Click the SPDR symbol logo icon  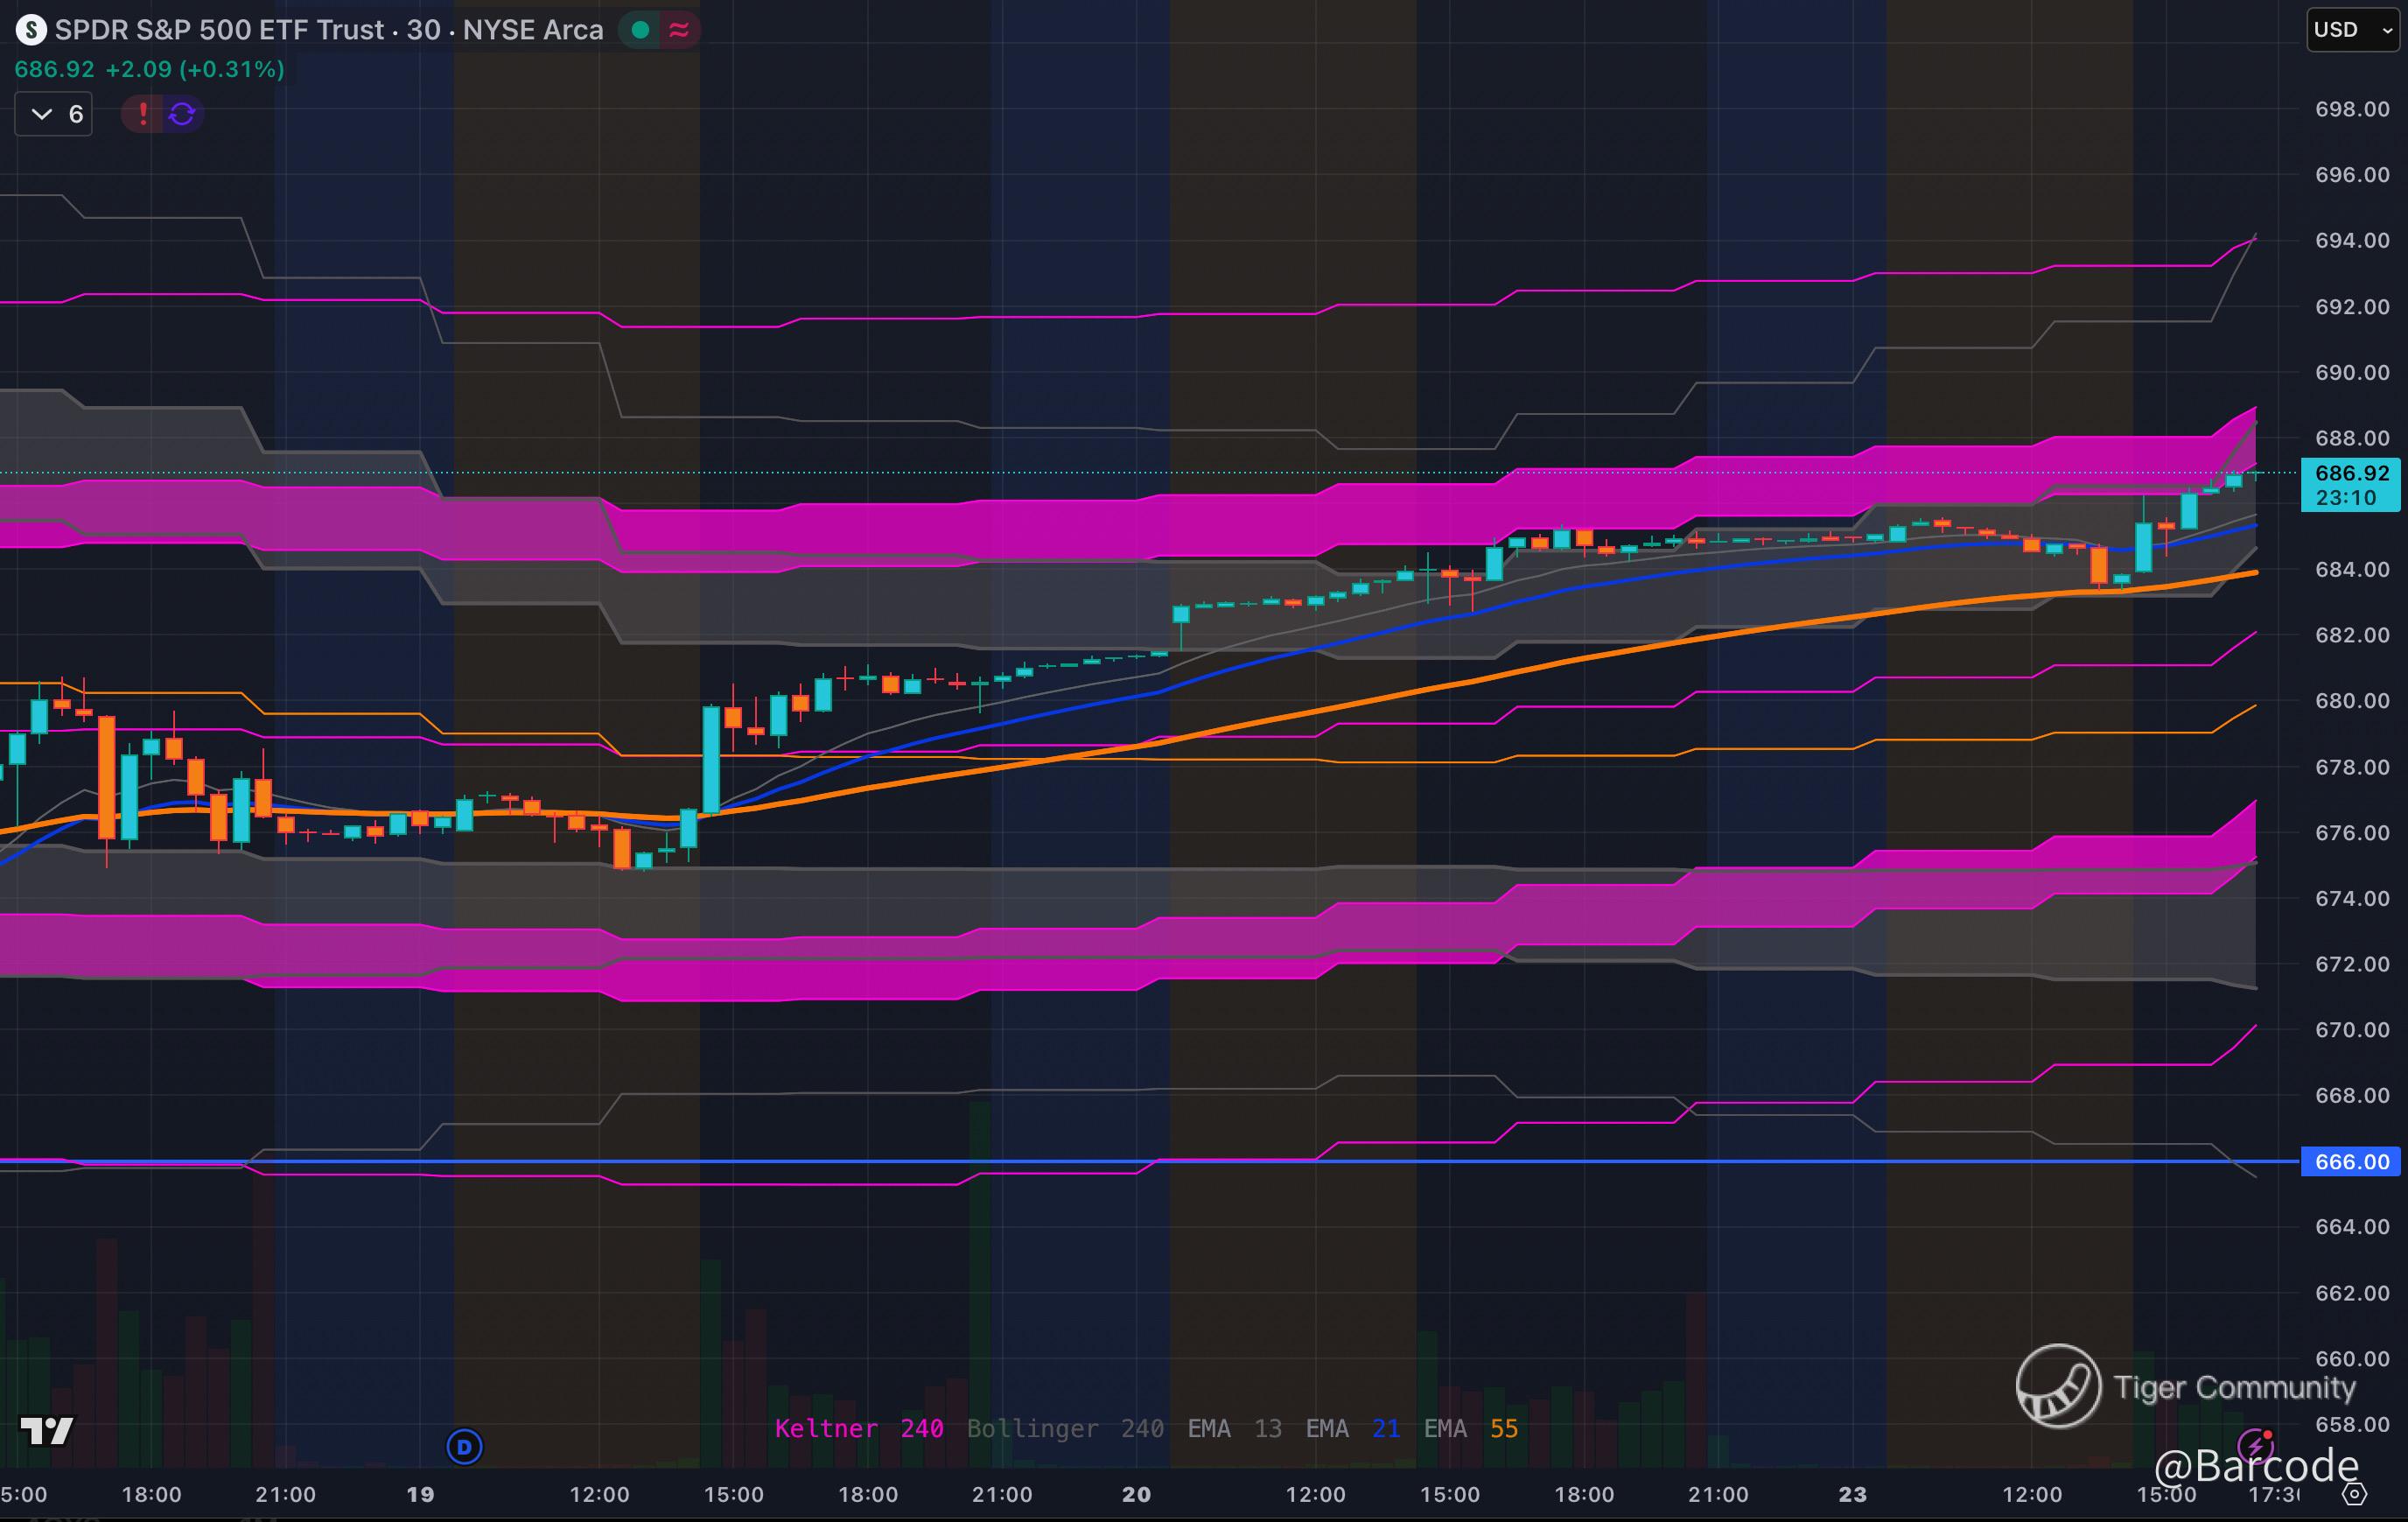tap(31, 30)
